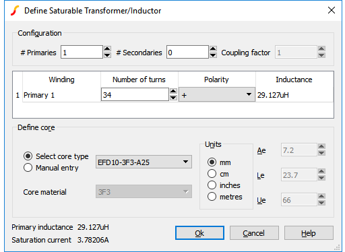
Task: Close the Define Saturable Transformer dialog
Action: (x=332, y=10)
